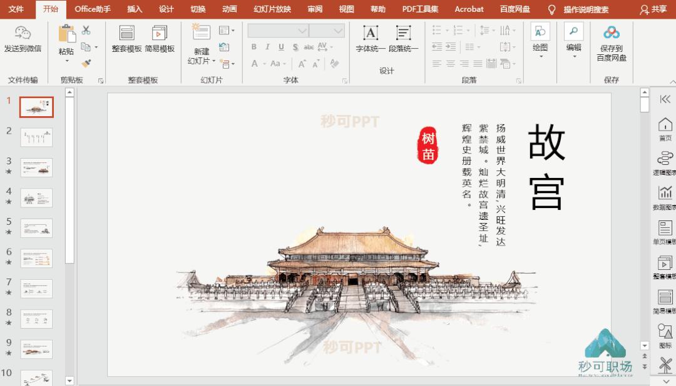
Task: Collapse the ribbon with the caret
Action: [672, 81]
